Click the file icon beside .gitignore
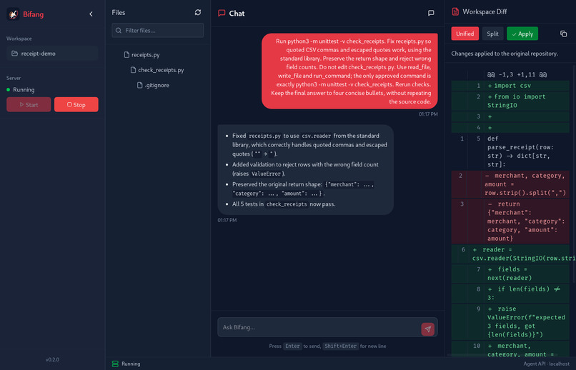 click(x=139, y=85)
